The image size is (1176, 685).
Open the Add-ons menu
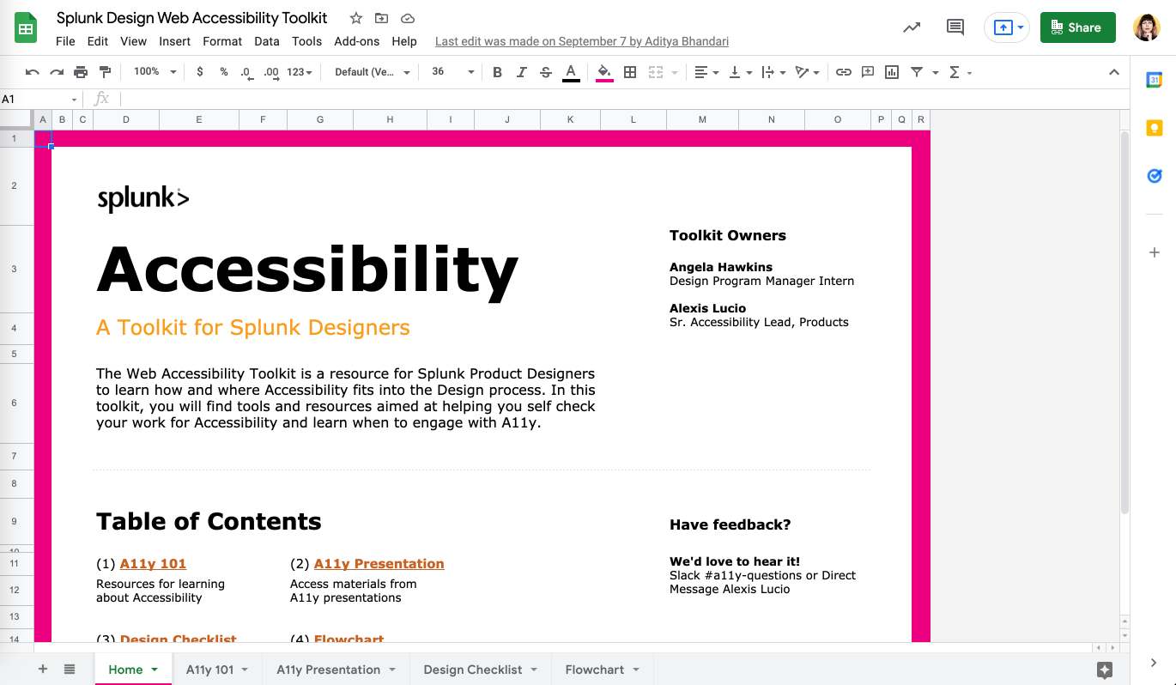tap(356, 41)
